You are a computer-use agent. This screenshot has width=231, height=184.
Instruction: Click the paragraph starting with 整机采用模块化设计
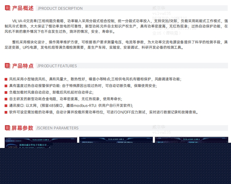(115, 45)
